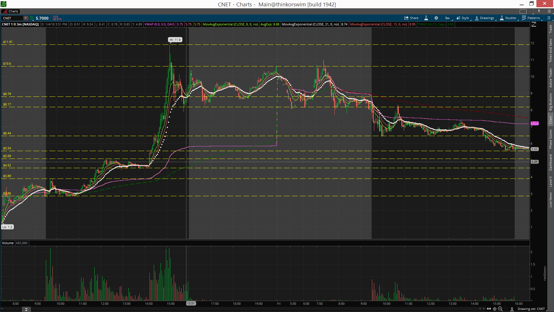The width and height of the screenshot is (554, 312).
Task: Click MovAvgExponential CLOSE 13 study label
Action: click(x=379, y=24)
